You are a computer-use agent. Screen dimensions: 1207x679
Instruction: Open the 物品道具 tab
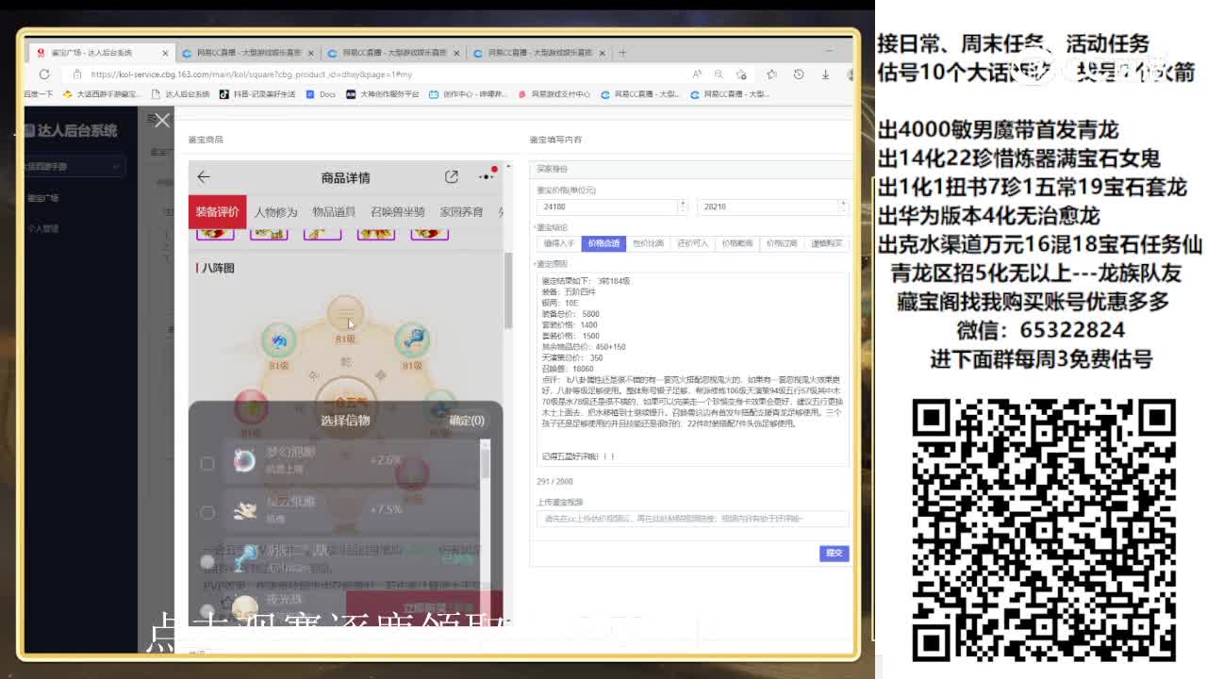(334, 212)
